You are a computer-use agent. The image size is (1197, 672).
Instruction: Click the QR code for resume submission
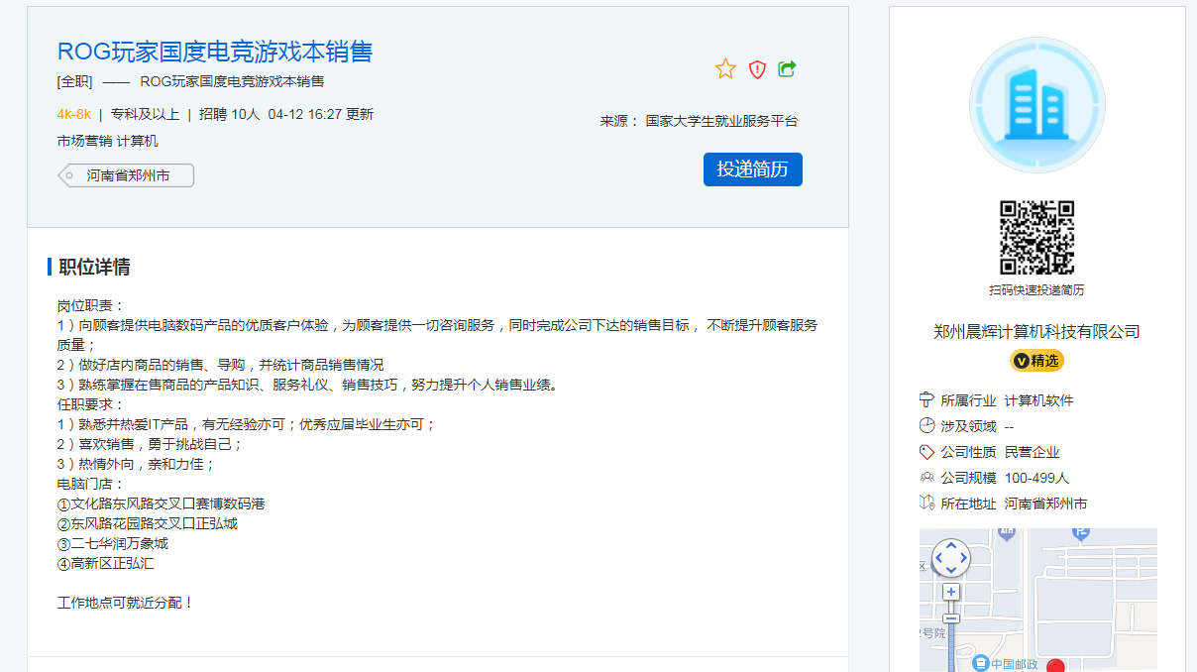(1036, 238)
